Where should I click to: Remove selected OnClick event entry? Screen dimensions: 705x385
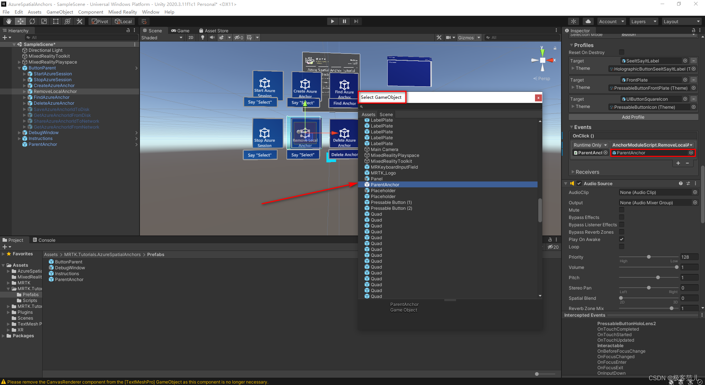pyautogui.click(x=687, y=163)
